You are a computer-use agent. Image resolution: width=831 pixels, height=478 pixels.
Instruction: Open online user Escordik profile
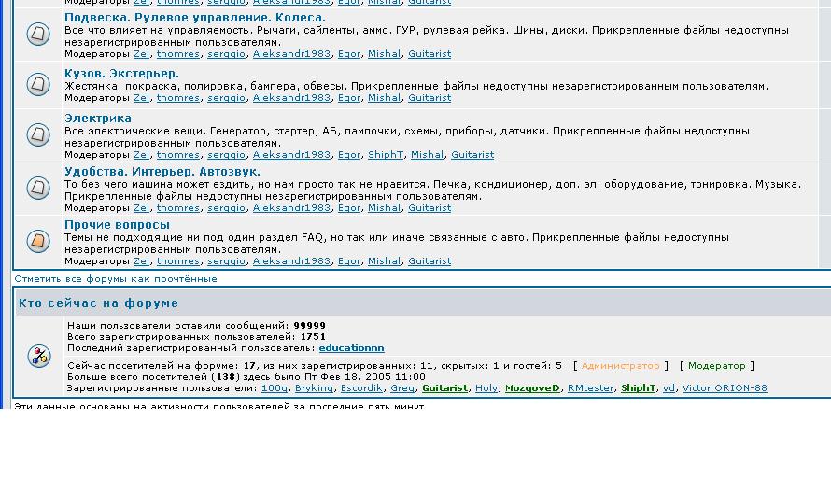[361, 388]
